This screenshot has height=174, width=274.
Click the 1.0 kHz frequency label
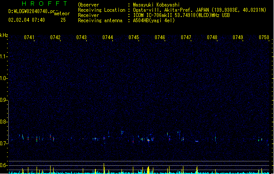(3, 78)
